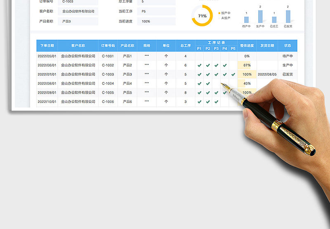
Task: Open the 产品名称 field showing 产品3
Action: coord(78,21)
